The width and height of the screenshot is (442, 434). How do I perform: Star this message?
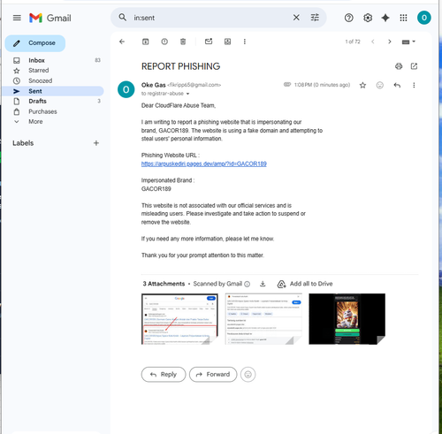pyautogui.click(x=362, y=85)
